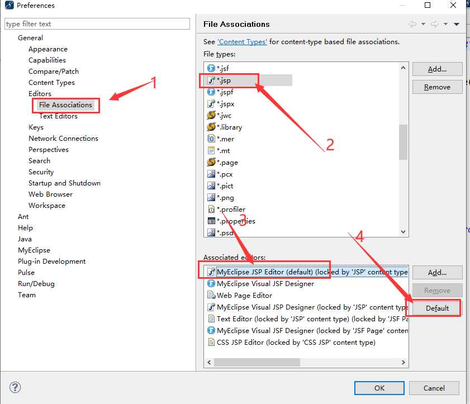Open the Security preferences page
The width and height of the screenshot is (470, 404).
(41, 172)
